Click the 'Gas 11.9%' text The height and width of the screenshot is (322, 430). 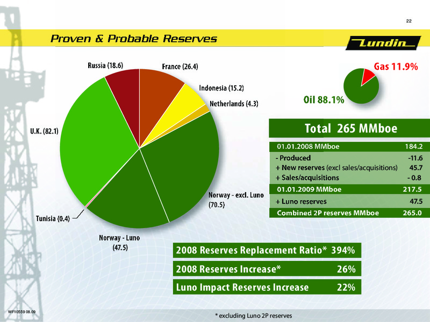coord(396,67)
